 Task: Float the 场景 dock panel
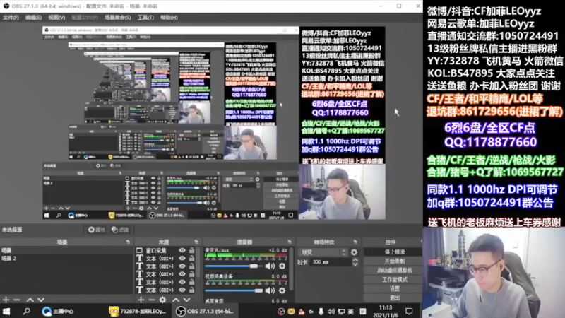[128, 242]
